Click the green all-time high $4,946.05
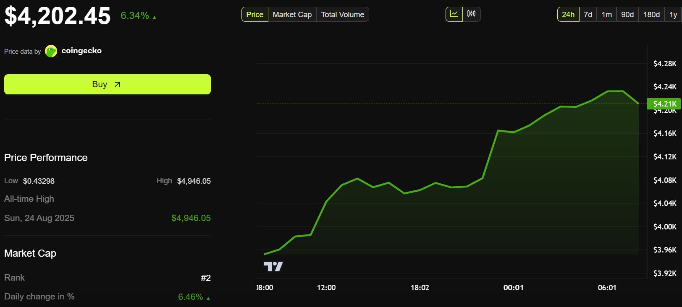 tap(191, 218)
